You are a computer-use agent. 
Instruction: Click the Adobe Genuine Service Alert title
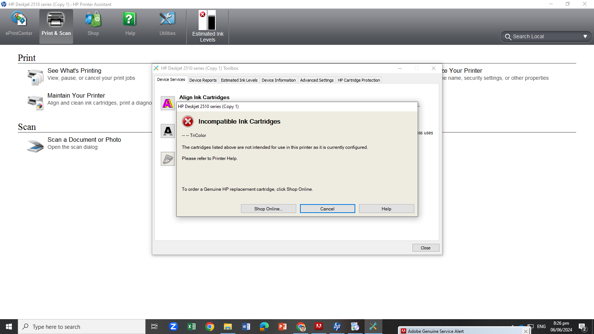[x=436, y=331]
